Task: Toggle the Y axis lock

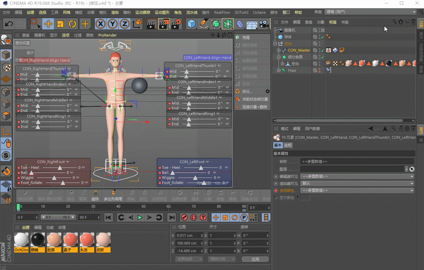Action: pyautogui.click(x=113, y=24)
